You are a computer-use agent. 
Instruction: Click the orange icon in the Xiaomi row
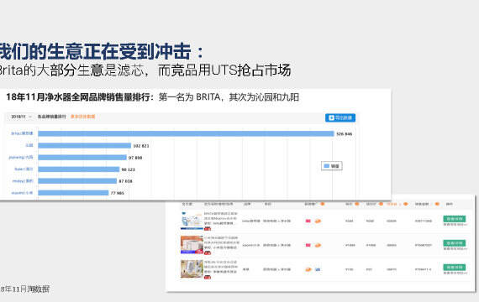pos(318,245)
